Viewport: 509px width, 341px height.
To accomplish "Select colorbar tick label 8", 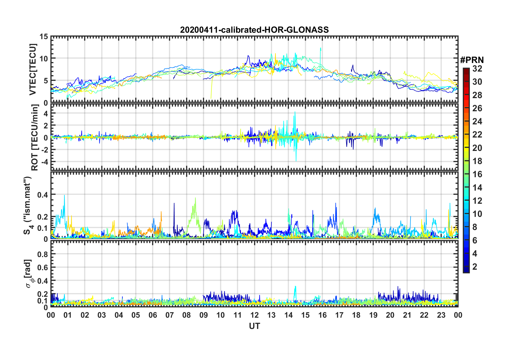I will click(475, 227).
